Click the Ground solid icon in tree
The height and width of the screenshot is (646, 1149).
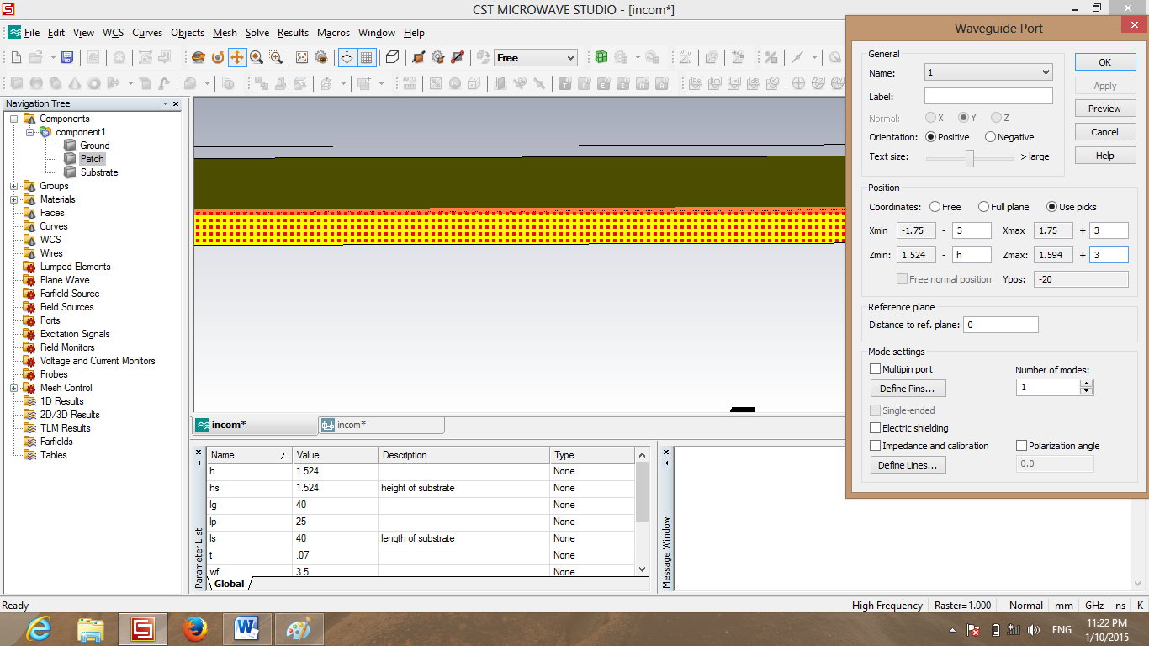tap(70, 146)
